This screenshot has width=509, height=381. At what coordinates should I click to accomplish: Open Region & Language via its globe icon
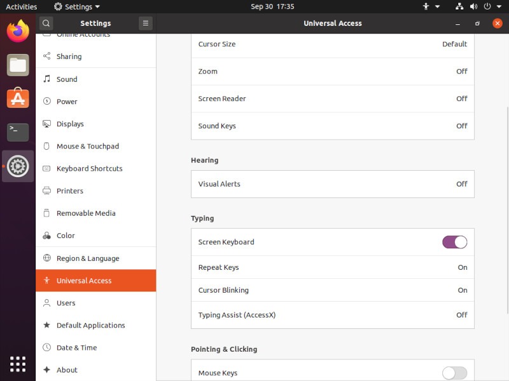click(45, 258)
